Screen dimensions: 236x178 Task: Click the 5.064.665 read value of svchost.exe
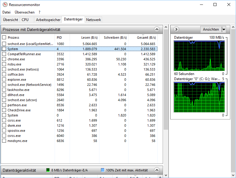pyautogui.click(x=90, y=44)
